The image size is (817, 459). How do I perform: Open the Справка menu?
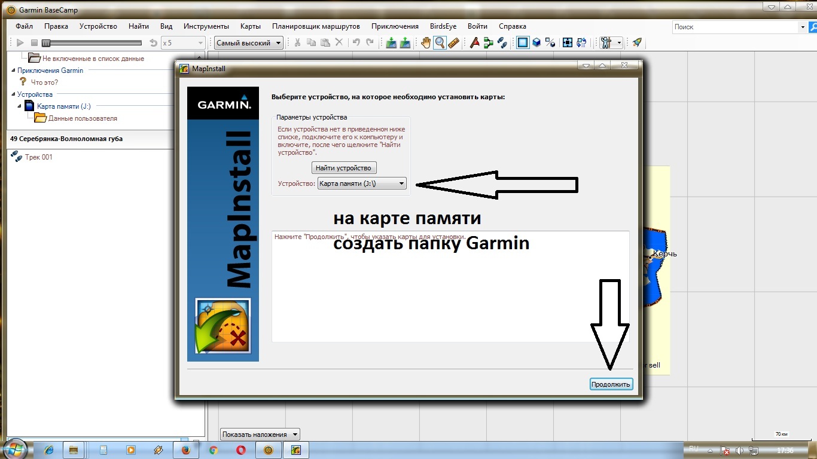pos(513,26)
